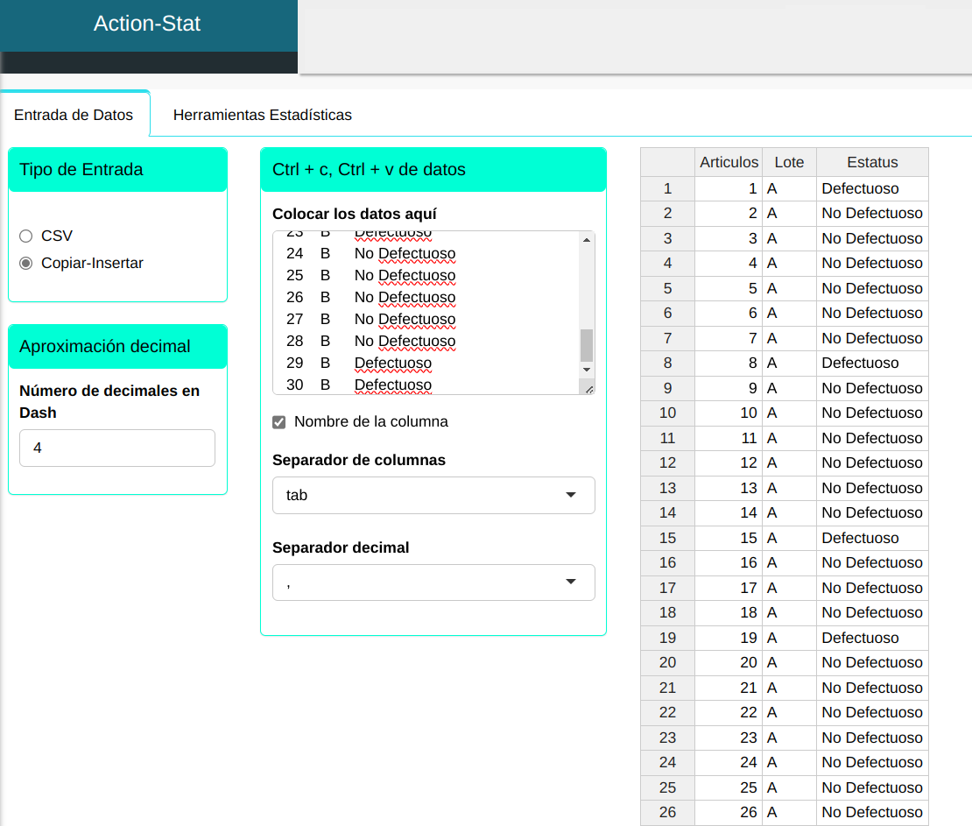This screenshot has height=826, width=972.
Task: Click the Lote column header
Action: 789,162
